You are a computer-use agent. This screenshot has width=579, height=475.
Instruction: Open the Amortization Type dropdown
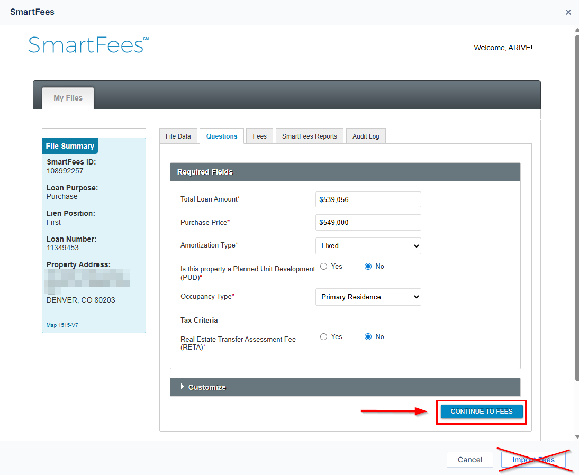(x=368, y=246)
